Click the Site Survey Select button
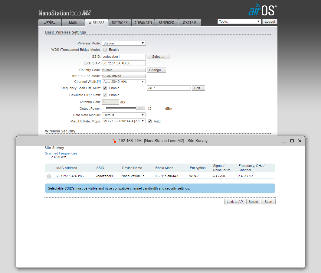 click(253, 202)
